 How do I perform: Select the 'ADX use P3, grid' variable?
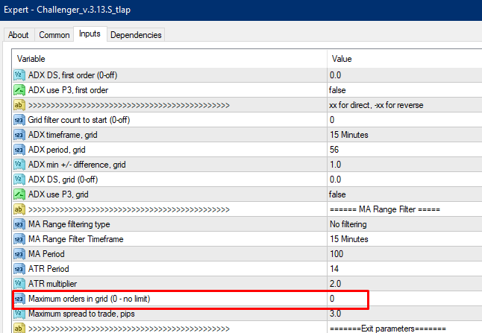pyautogui.click(x=58, y=194)
